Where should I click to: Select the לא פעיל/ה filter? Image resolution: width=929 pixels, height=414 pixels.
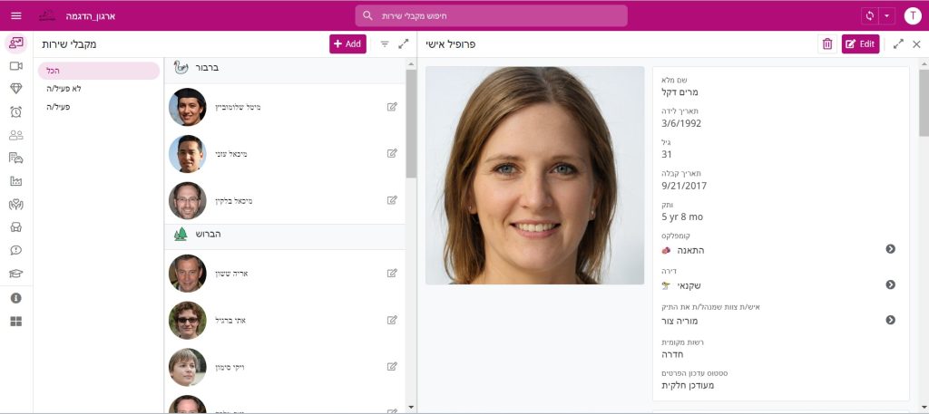click(99, 89)
